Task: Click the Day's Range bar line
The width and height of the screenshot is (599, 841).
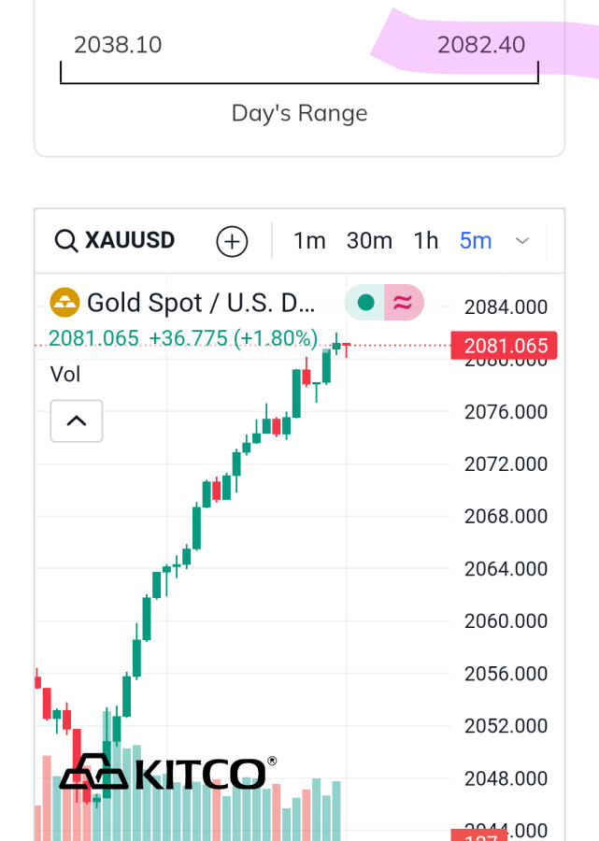Action: point(299,82)
